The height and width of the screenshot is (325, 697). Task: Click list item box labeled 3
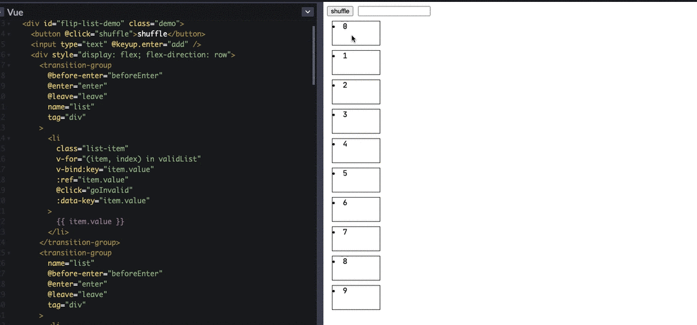click(x=356, y=121)
